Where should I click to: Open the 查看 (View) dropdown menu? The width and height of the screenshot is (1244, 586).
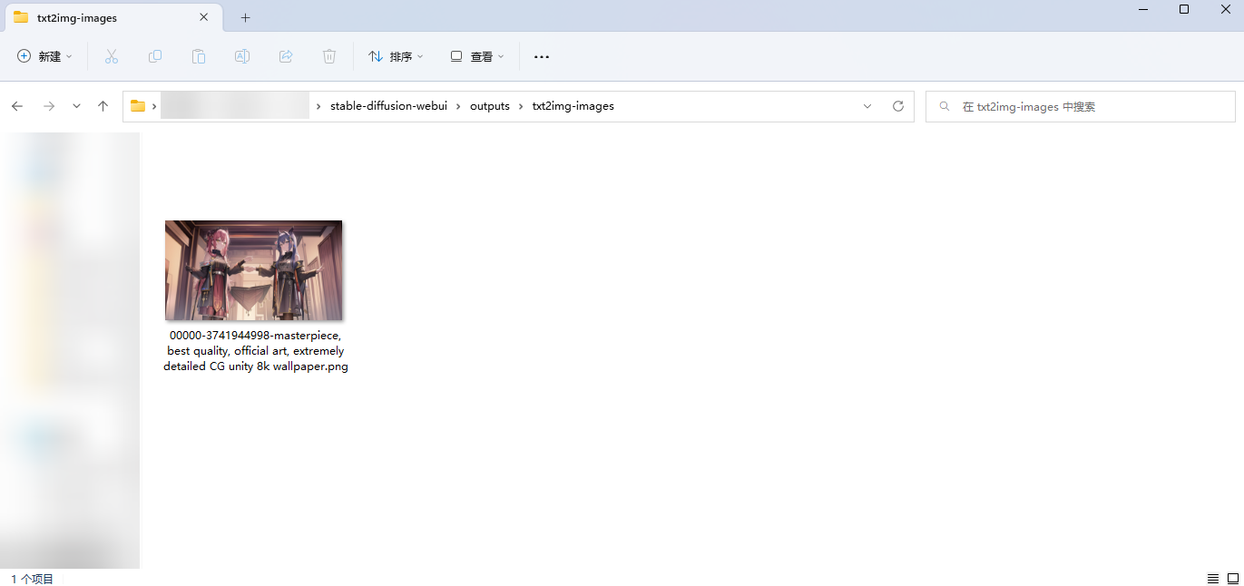coord(477,56)
